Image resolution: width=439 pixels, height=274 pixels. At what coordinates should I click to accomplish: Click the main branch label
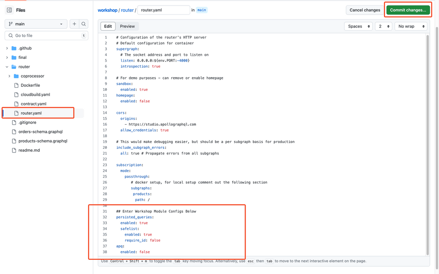(202, 10)
